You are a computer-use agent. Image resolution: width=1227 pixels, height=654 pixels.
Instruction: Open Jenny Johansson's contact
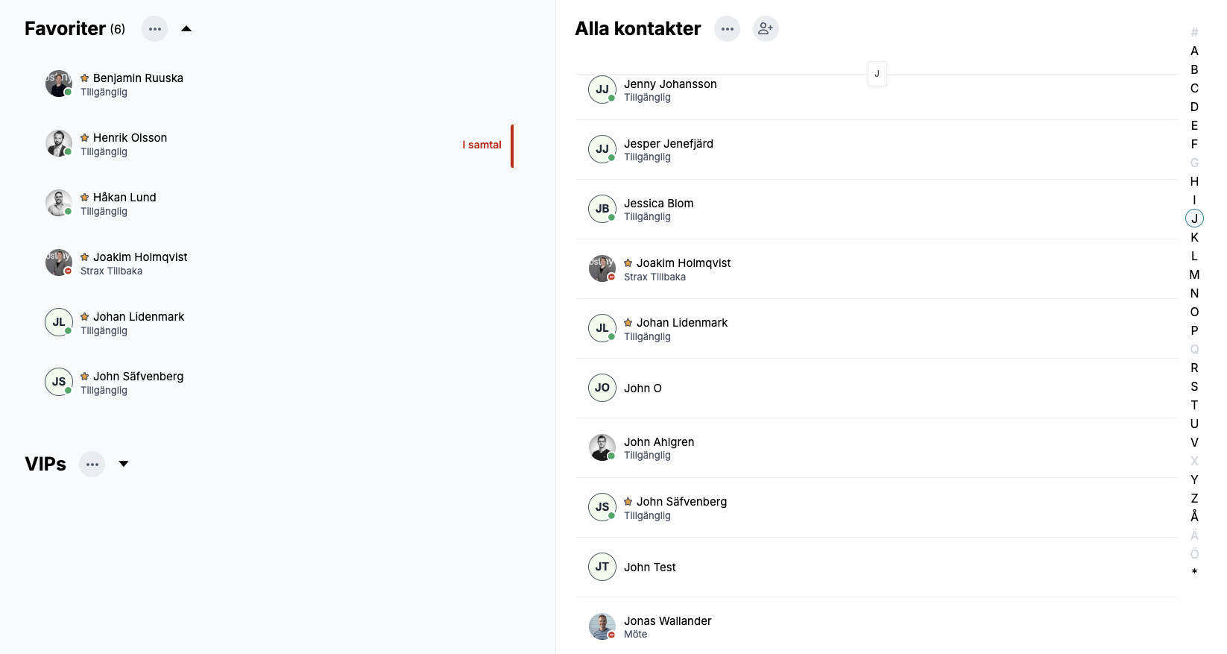[x=670, y=84]
